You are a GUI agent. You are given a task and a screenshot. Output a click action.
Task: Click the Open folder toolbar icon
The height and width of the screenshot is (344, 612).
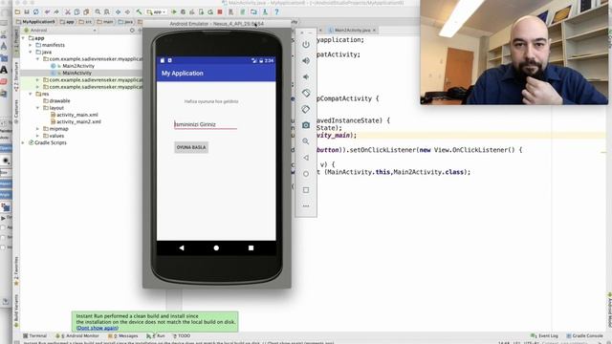(x=17, y=12)
